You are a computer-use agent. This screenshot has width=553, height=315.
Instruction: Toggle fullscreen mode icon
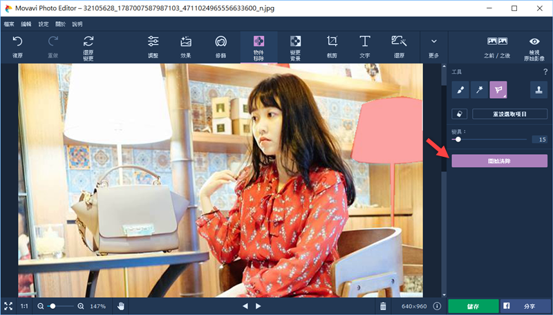point(8,306)
